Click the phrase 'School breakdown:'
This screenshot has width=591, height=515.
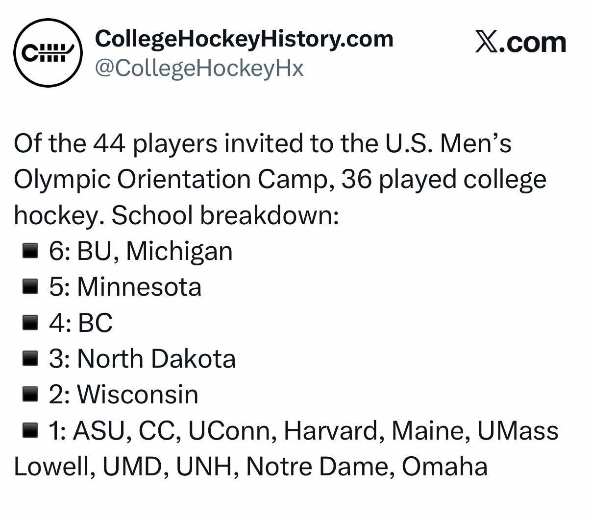(x=225, y=215)
